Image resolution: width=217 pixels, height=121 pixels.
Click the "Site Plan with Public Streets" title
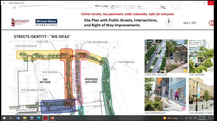[121, 22]
